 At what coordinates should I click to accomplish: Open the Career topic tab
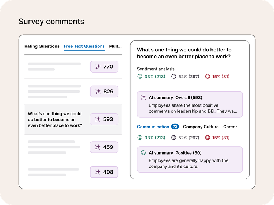coord(230,127)
